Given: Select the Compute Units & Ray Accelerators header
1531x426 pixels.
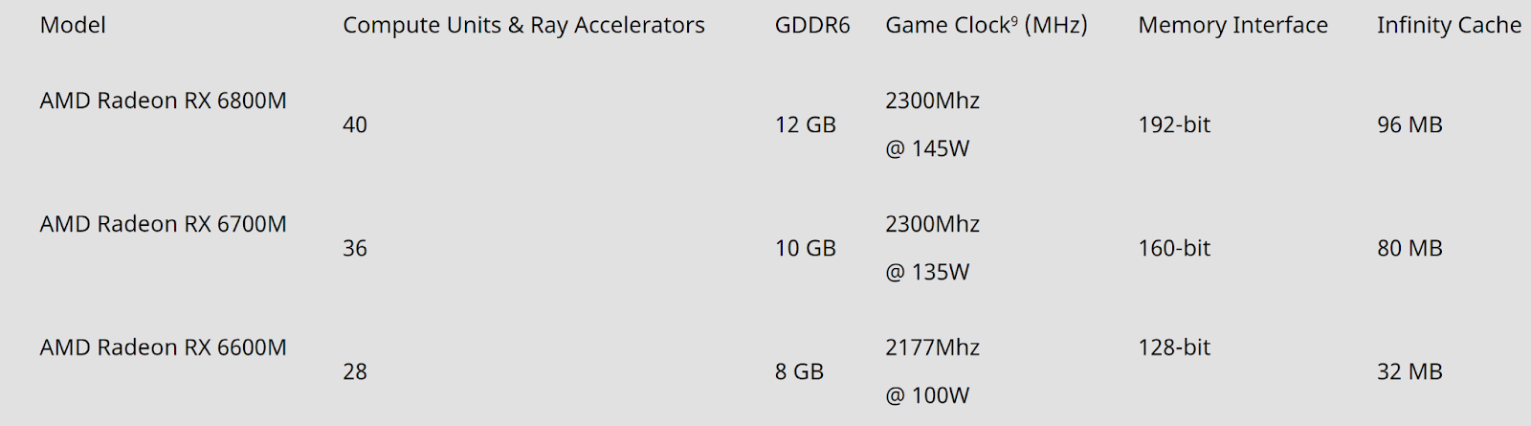Looking at the screenshot, I should click(x=523, y=25).
